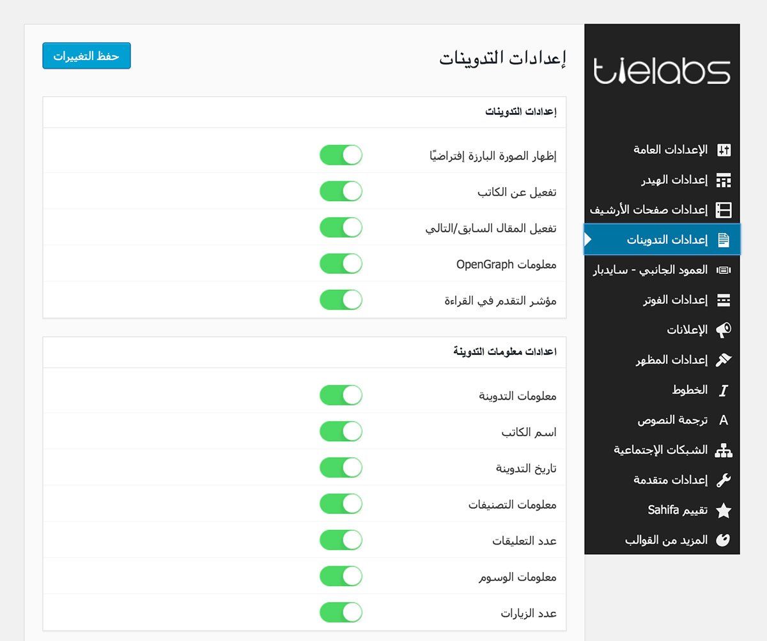Go to إعدادات صفحات الأرشيف
Image resolution: width=767 pixels, height=641 pixels.
(x=662, y=210)
